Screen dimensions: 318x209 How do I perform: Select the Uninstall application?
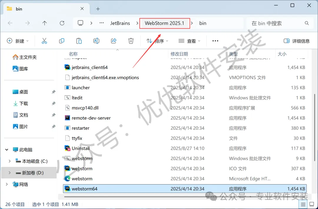coord(185,148)
